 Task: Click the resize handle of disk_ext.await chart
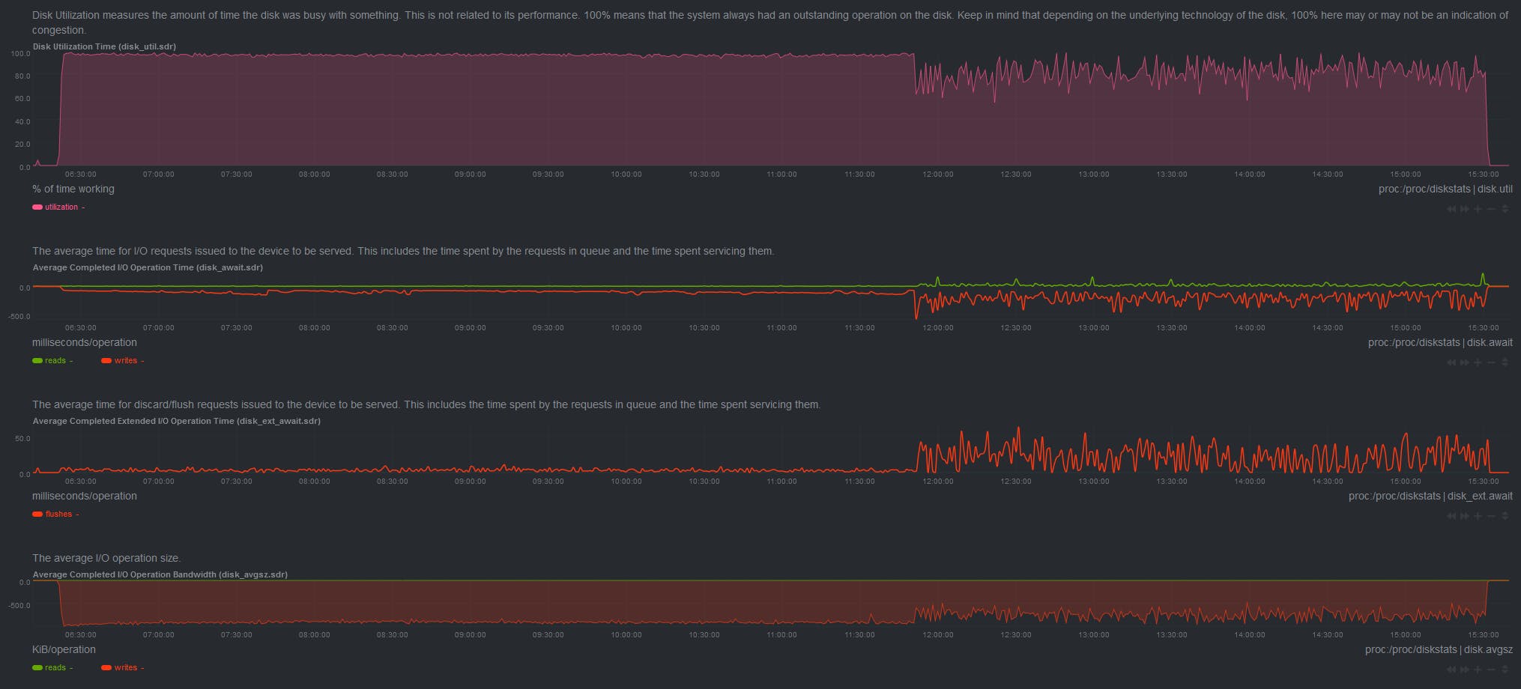(x=1505, y=516)
